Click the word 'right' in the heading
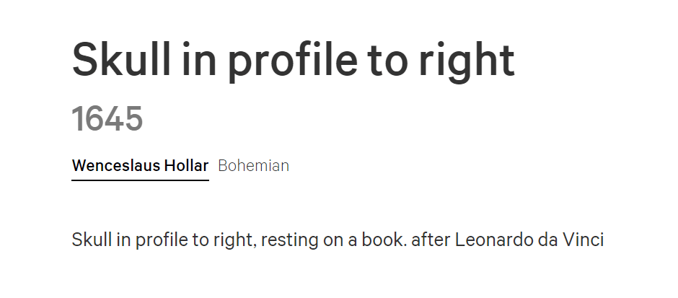The width and height of the screenshot is (678, 298). pyautogui.click(x=467, y=61)
